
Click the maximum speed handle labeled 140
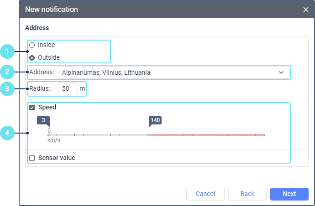[x=155, y=121]
